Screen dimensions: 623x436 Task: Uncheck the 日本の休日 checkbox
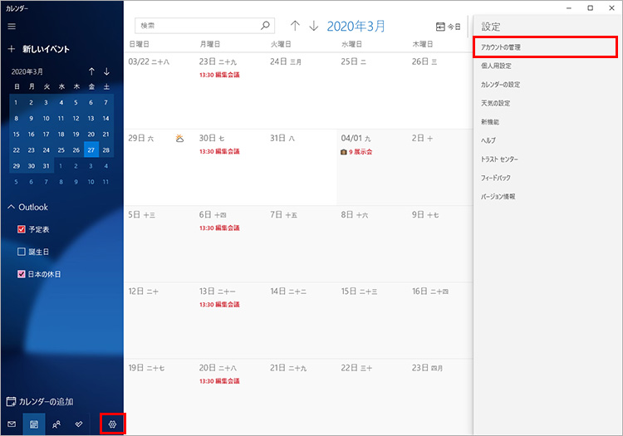(x=22, y=274)
